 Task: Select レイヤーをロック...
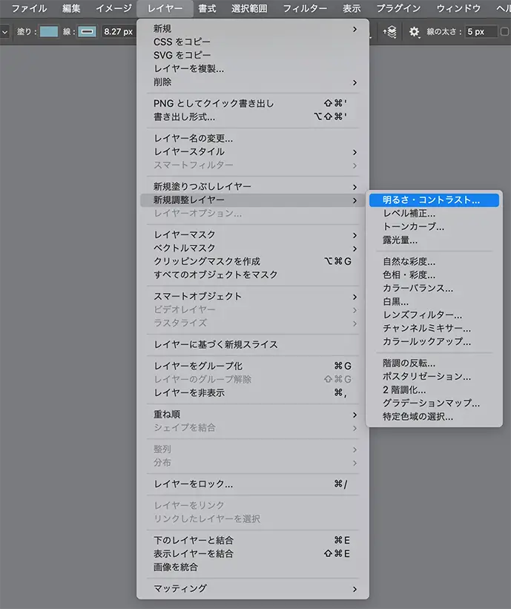pyautogui.click(x=253, y=484)
